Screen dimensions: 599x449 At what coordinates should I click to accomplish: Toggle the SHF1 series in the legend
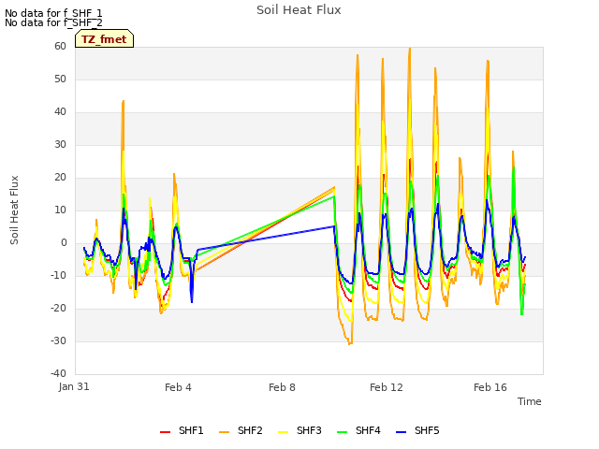(182, 431)
